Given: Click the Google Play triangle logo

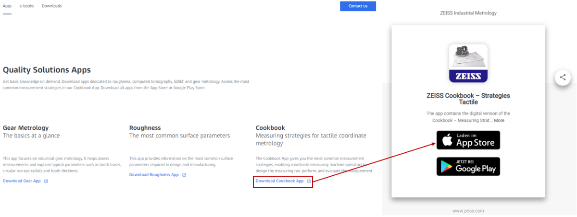Looking at the screenshot, I should click(447, 166).
